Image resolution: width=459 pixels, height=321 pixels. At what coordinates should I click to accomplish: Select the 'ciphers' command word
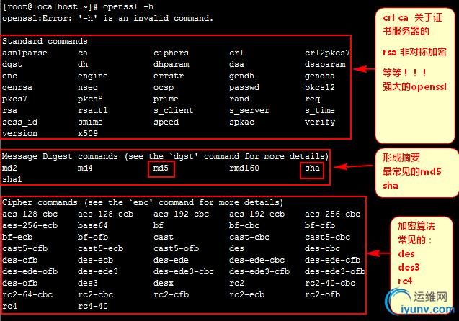point(171,53)
